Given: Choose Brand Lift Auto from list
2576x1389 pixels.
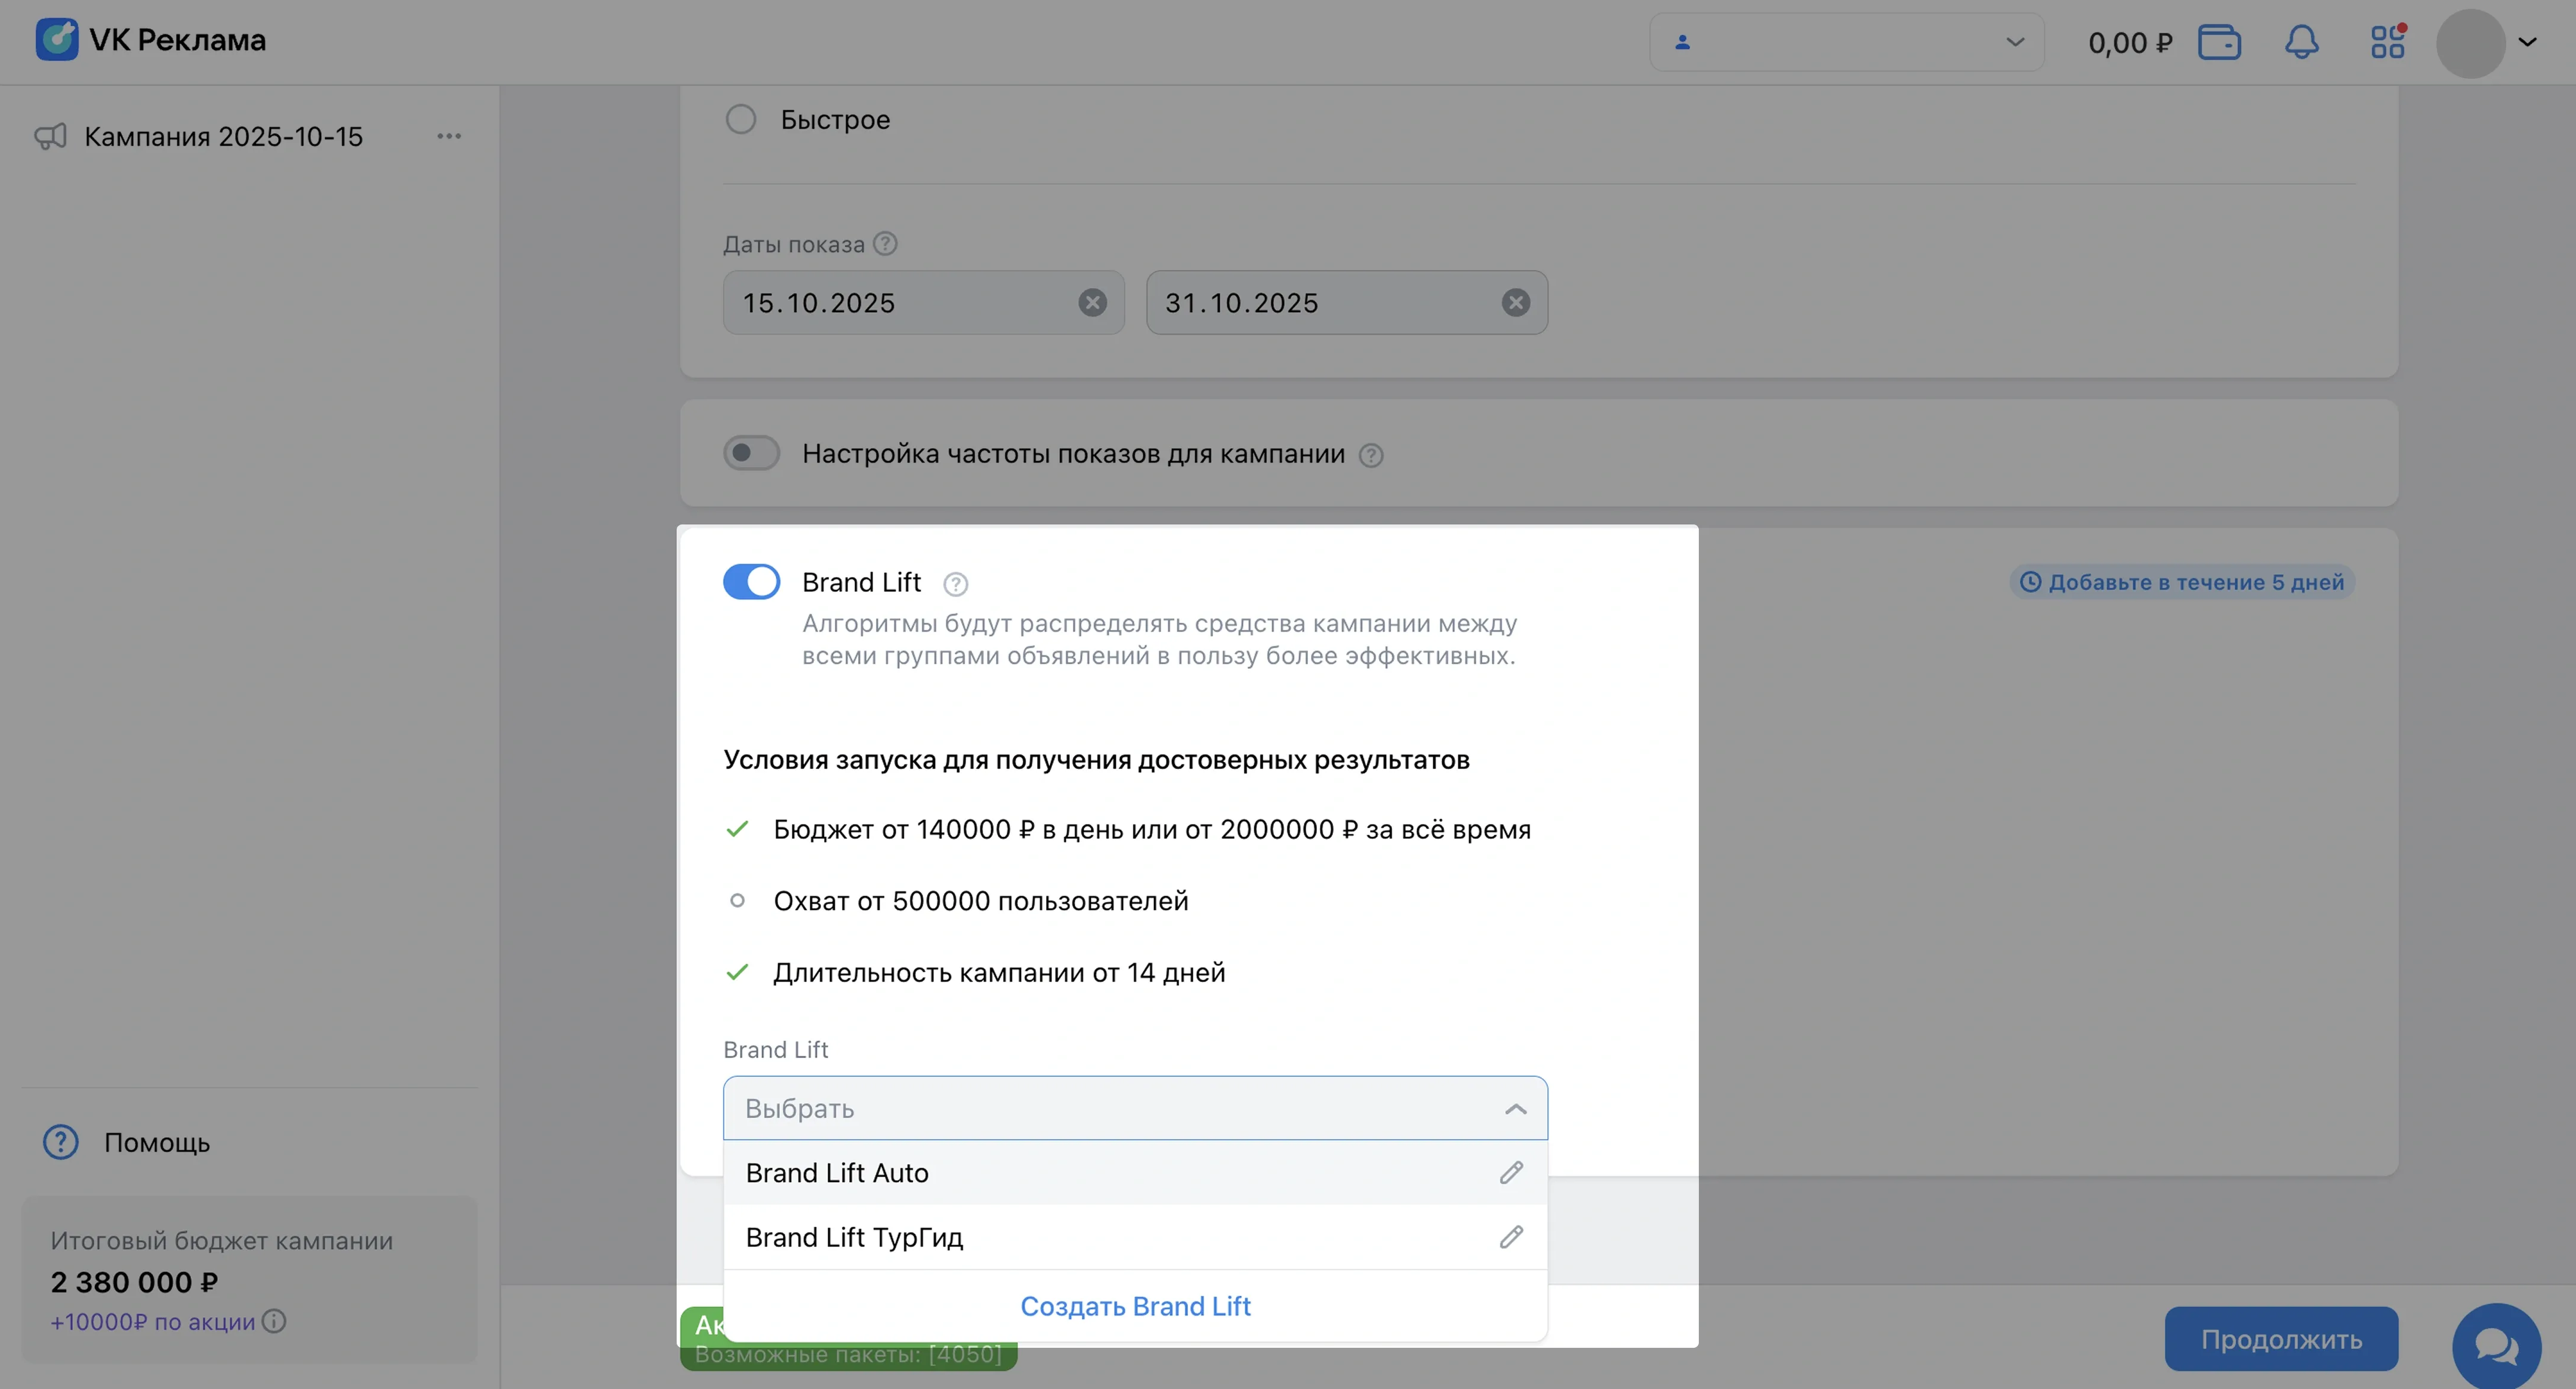Looking at the screenshot, I should click(837, 1173).
